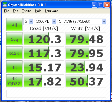Start the 512K random test
Screen dimensions: 112x102
click(14, 53)
